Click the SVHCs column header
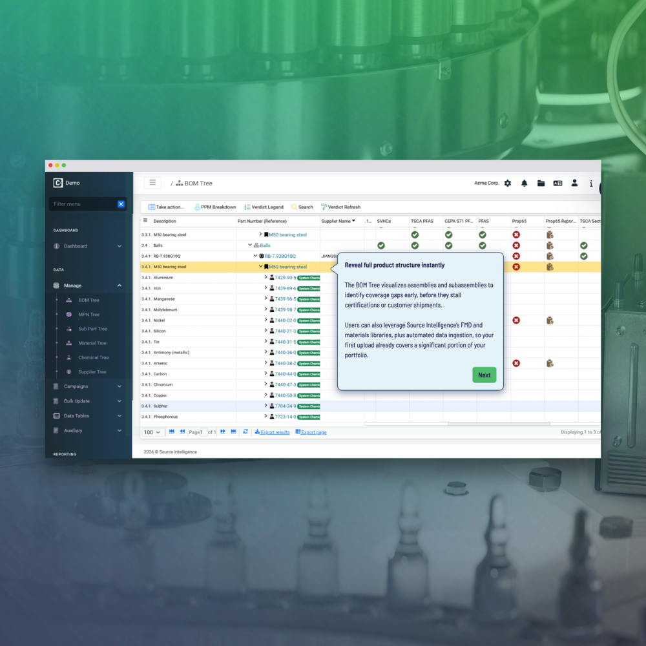The width and height of the screenshot is (646, 646). click(x=384, y=221)
